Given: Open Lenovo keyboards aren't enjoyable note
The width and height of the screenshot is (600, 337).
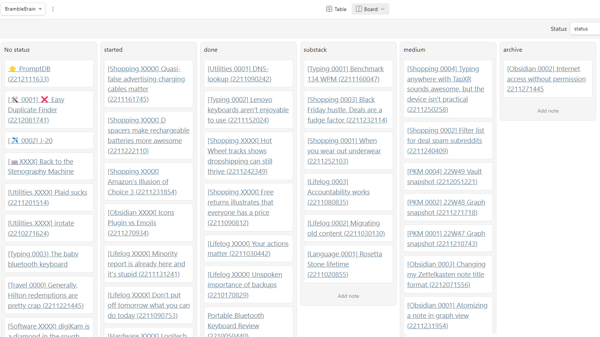Looking at the screenshot, I should (248, 110).
